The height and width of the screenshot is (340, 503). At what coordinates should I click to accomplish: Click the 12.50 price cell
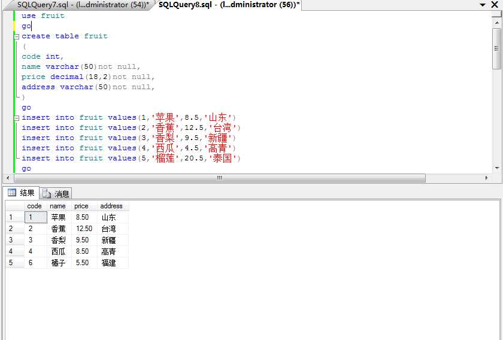coord(84,229)
